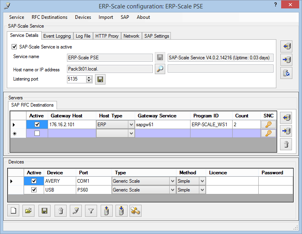Open the SAP menu
This screenshot has width=302, height=234.
(125, 17)
